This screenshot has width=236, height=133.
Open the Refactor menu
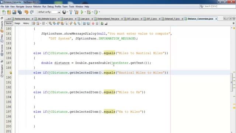tap(37, 7)
